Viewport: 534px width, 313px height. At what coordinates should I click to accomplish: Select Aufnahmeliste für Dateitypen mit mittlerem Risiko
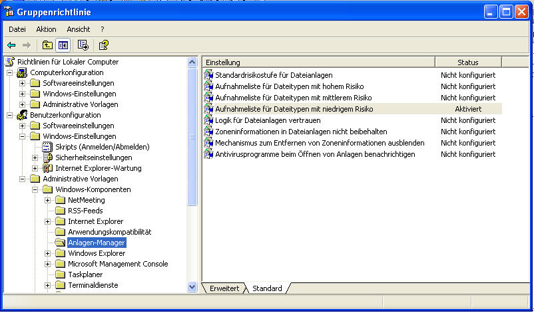(294, 98)
